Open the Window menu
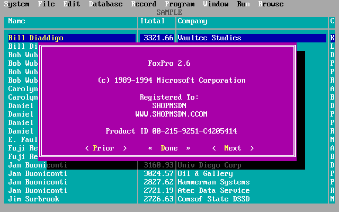Screen dimensions: 339x212 (216, 4)
